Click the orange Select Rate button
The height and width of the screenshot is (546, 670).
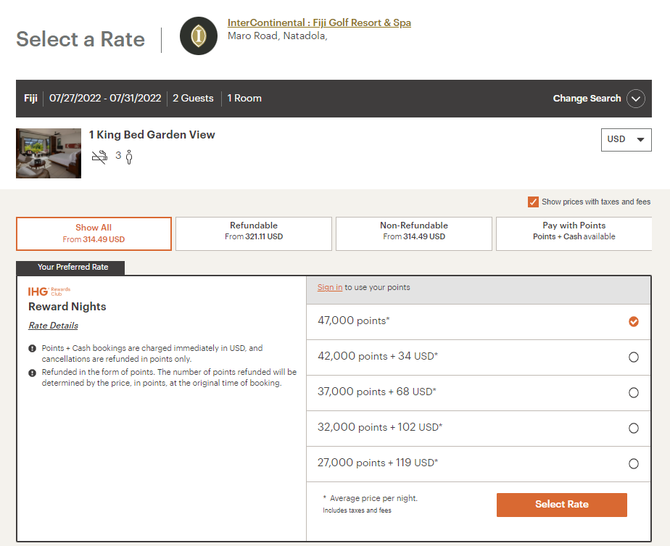click(561, 505)
